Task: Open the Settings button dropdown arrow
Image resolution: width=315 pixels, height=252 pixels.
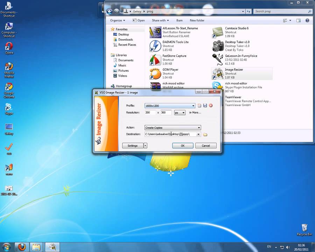Action: click(x=146, y=146)
